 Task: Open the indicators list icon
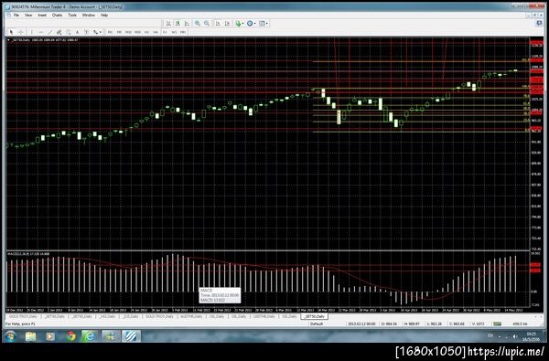[238, 24]
